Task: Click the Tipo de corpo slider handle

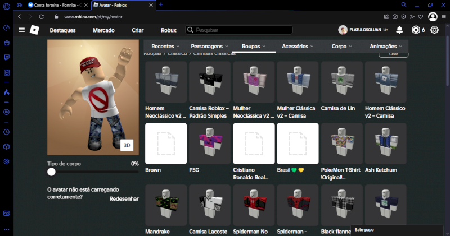Action: click(x=52, y=173)
